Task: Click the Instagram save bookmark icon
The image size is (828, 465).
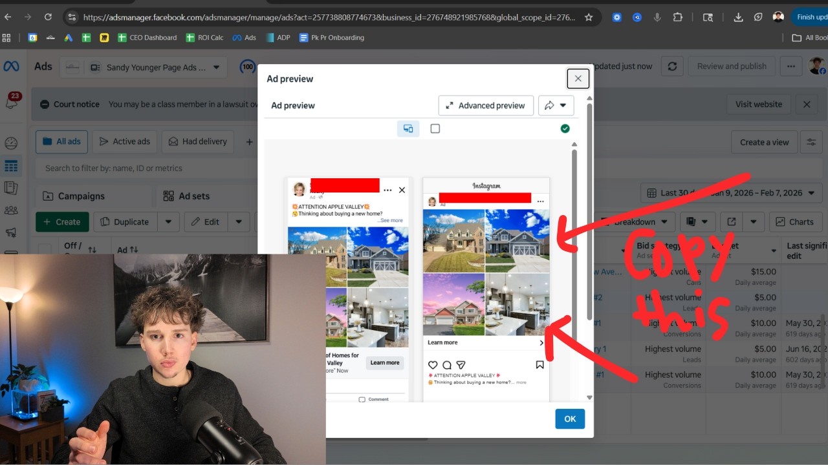Action: [539, 365]
